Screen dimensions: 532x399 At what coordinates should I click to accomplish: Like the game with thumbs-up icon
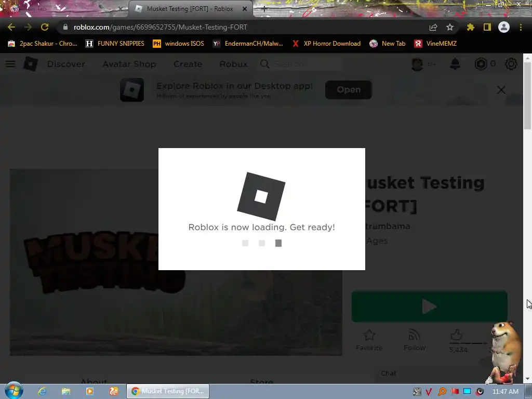[457, 335]
